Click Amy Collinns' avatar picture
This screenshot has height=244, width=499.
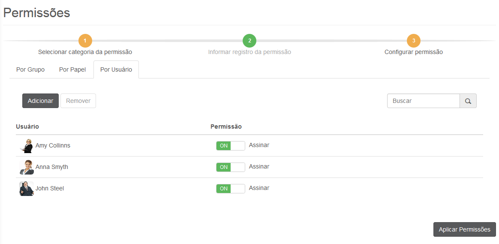(27, 146)
